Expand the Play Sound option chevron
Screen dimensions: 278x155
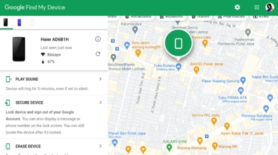[100, 79]
